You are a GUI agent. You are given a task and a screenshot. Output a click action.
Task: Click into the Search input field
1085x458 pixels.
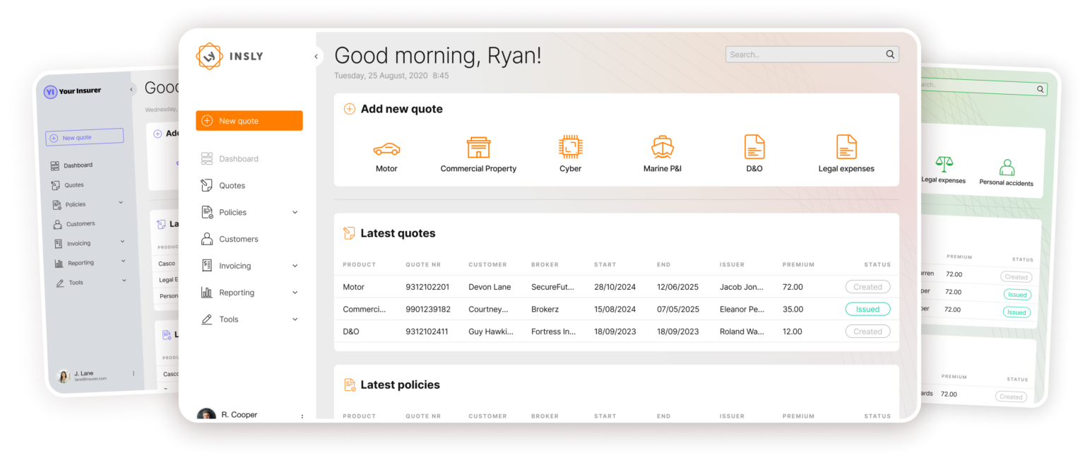(804, 54)
